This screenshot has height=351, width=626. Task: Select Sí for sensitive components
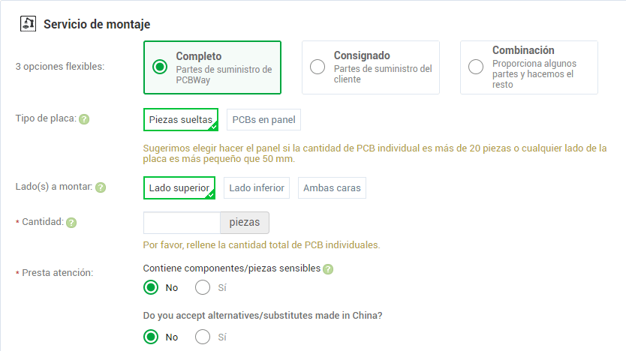click(203, 287)
